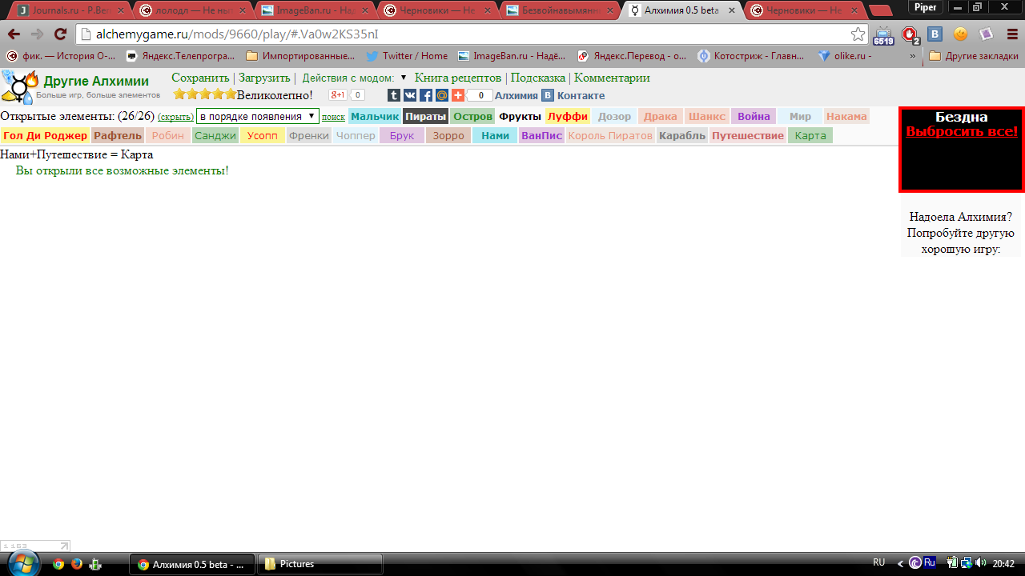Open Twitter / Home bookmark
The height and width of the screenshot is (576, 1025).
pyautogui.click(x=407, y=56)
